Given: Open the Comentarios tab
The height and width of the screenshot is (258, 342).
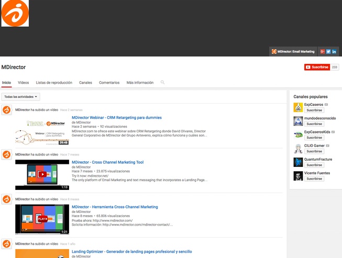Looking at the screenshot, I should coord(109,83).
